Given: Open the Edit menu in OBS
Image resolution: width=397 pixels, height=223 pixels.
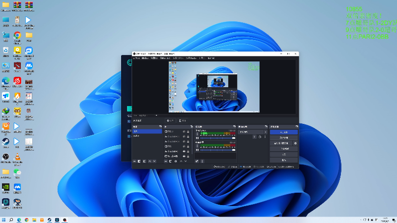Looking at the screenshot, I should (145, 58).
